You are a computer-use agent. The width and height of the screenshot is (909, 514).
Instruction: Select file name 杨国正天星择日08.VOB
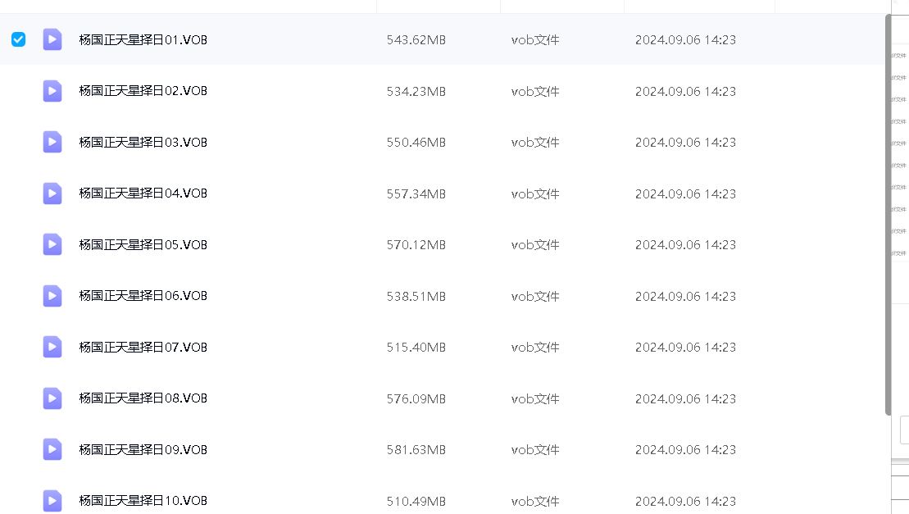[x=143, y=398]
